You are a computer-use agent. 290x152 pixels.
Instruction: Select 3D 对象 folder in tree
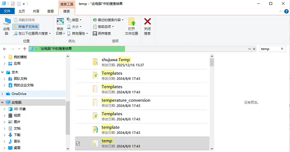[20, 109]
